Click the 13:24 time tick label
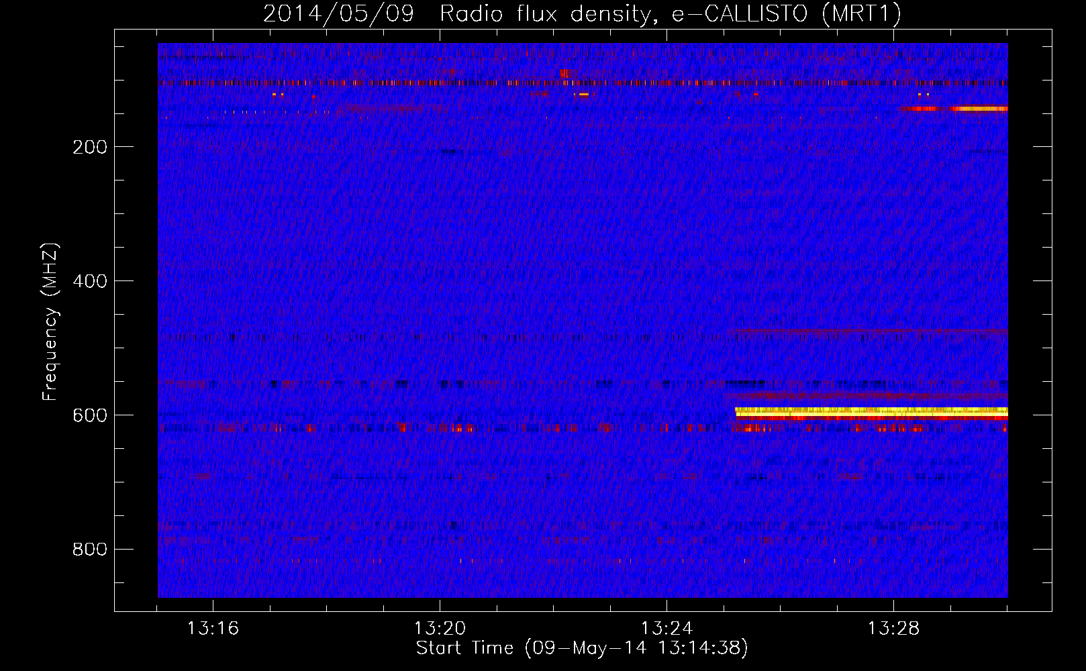The width and height of the screenshot is (1086, 671). tap(667, 629)
